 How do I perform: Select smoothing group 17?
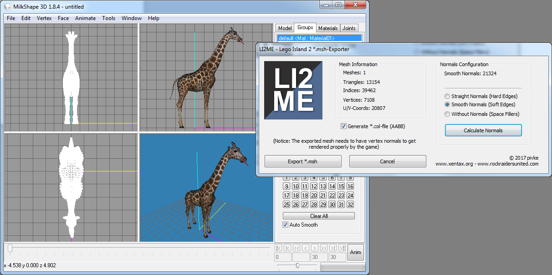pyautogui.click(x=286, y=195)
